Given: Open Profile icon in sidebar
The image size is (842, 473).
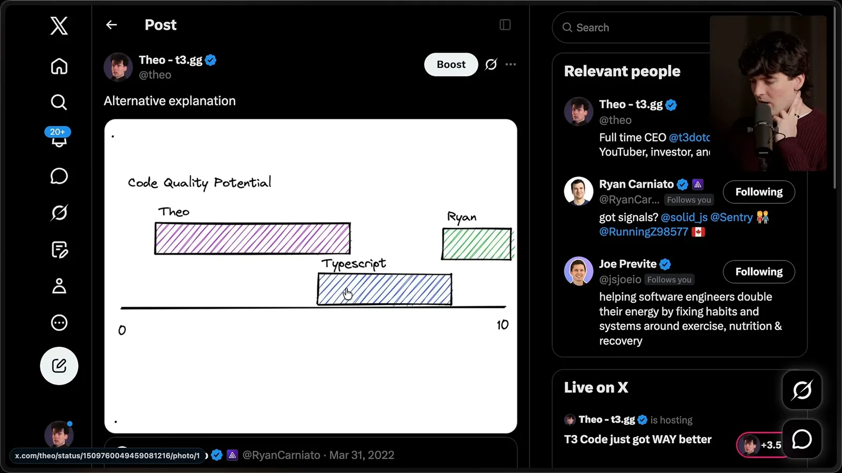Looking at the screenshot, I should pos(59,286).
